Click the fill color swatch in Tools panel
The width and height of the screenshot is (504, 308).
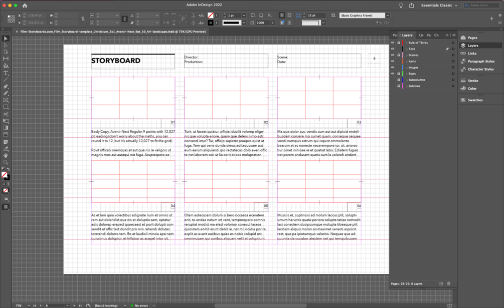coord(4,174)
